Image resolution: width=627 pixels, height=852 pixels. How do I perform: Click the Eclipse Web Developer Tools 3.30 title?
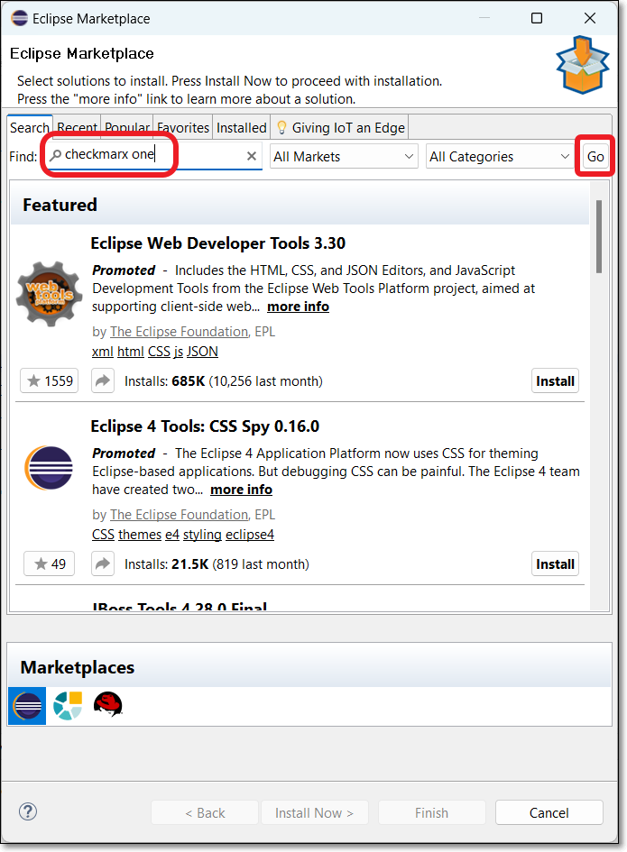click(x=218, y=243)
